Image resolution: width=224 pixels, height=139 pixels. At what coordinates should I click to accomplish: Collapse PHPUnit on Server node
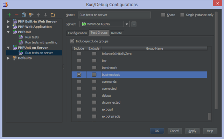pyautogui.click(x=8, y=48)
